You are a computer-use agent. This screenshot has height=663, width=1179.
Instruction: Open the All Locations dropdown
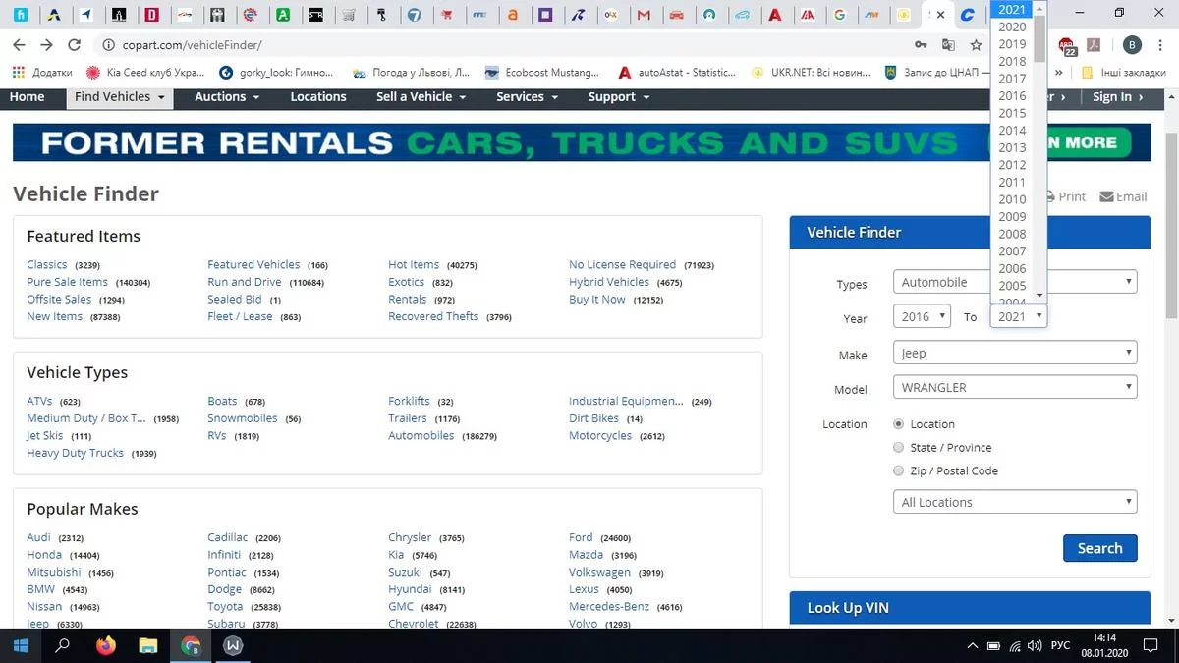[1015, 502]
